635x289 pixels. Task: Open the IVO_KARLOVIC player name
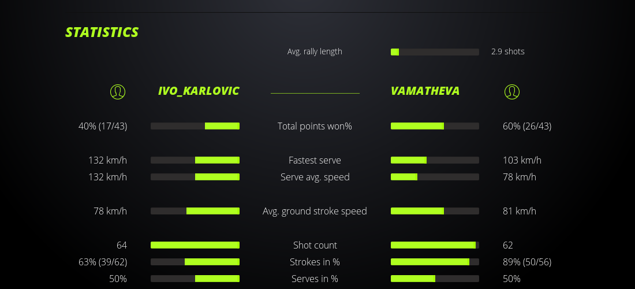tap(199, 91)
